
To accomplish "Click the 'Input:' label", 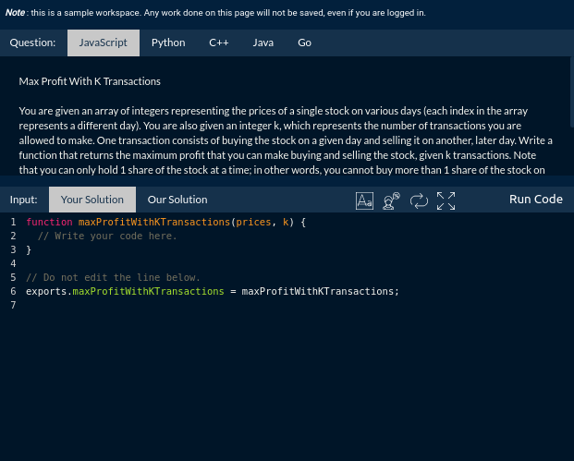I will (x=24, y=200).
